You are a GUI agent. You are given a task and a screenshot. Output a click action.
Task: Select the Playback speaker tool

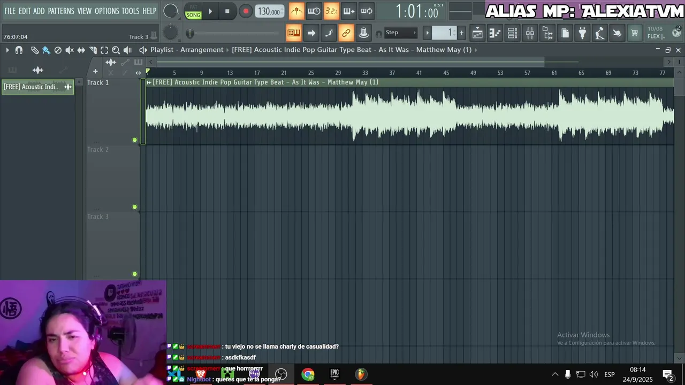click(127, 50)
